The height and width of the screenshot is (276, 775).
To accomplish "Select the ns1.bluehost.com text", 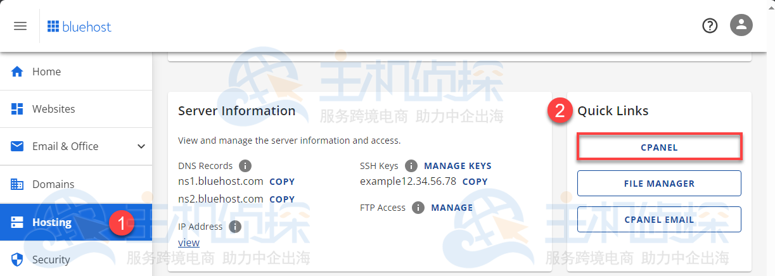I will [221, 181].
